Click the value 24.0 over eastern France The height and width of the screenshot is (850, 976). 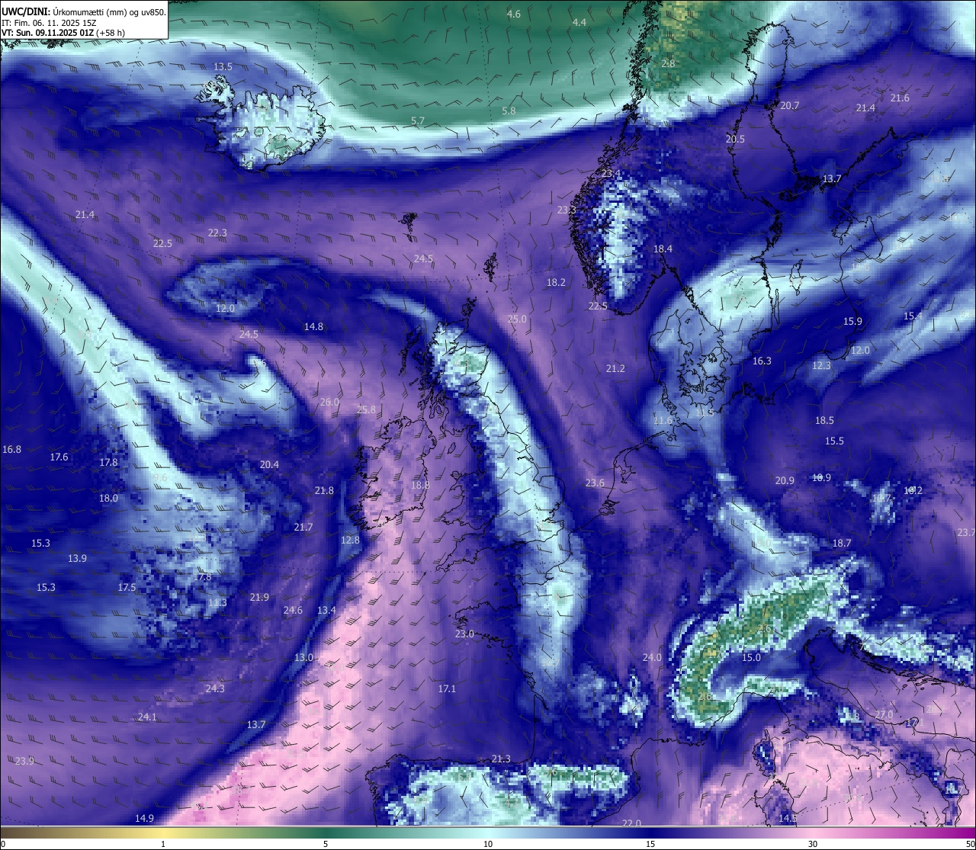(x=652, y=658)
